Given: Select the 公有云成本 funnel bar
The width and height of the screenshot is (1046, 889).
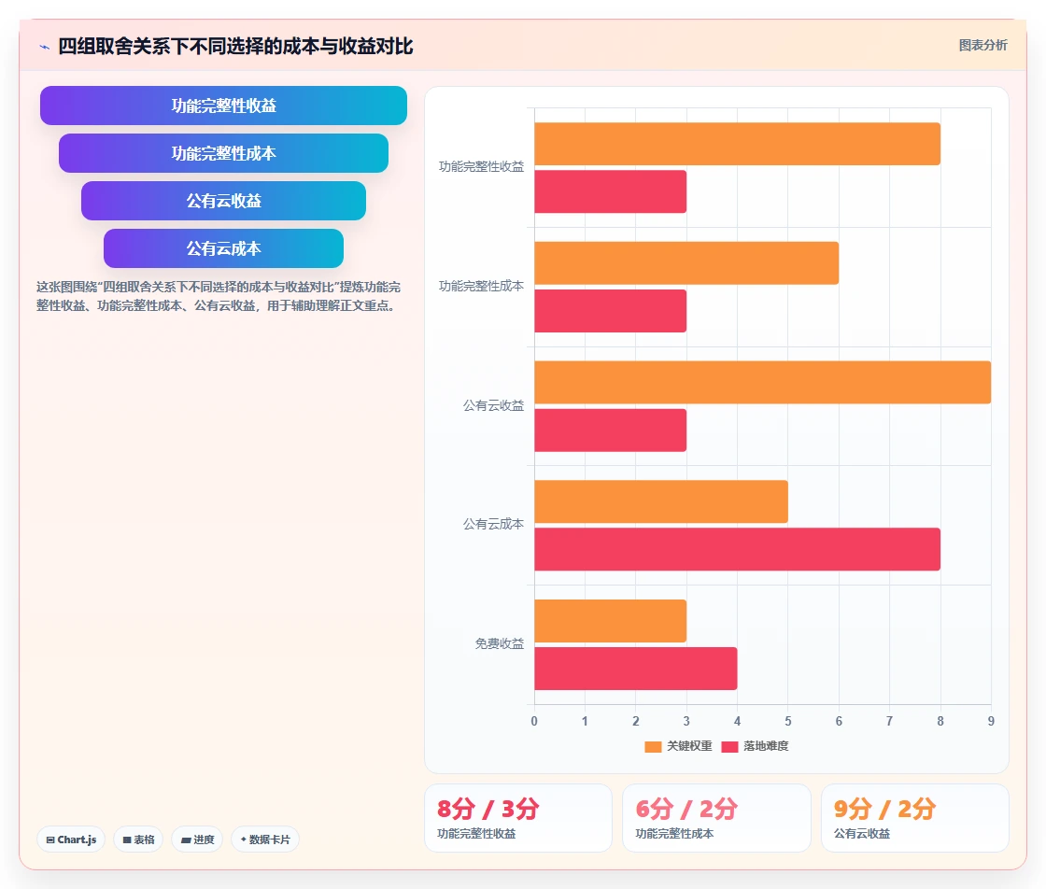Looking at the screenshot, I should [x=223, y=248].
